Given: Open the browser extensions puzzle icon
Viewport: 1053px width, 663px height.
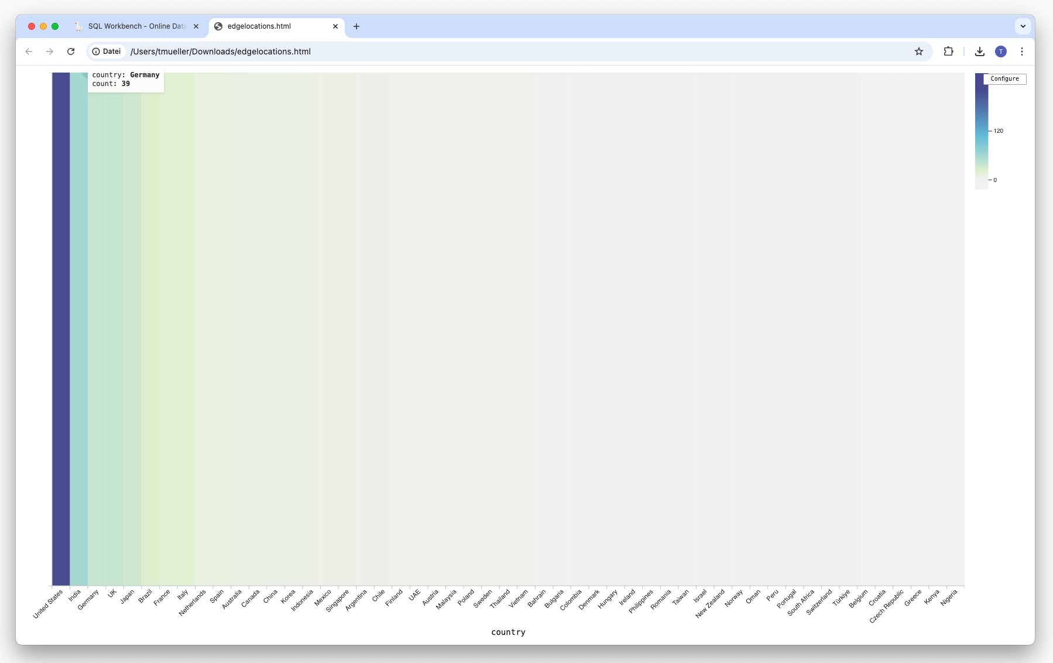Looking at the screenshot, I should 948,51.
